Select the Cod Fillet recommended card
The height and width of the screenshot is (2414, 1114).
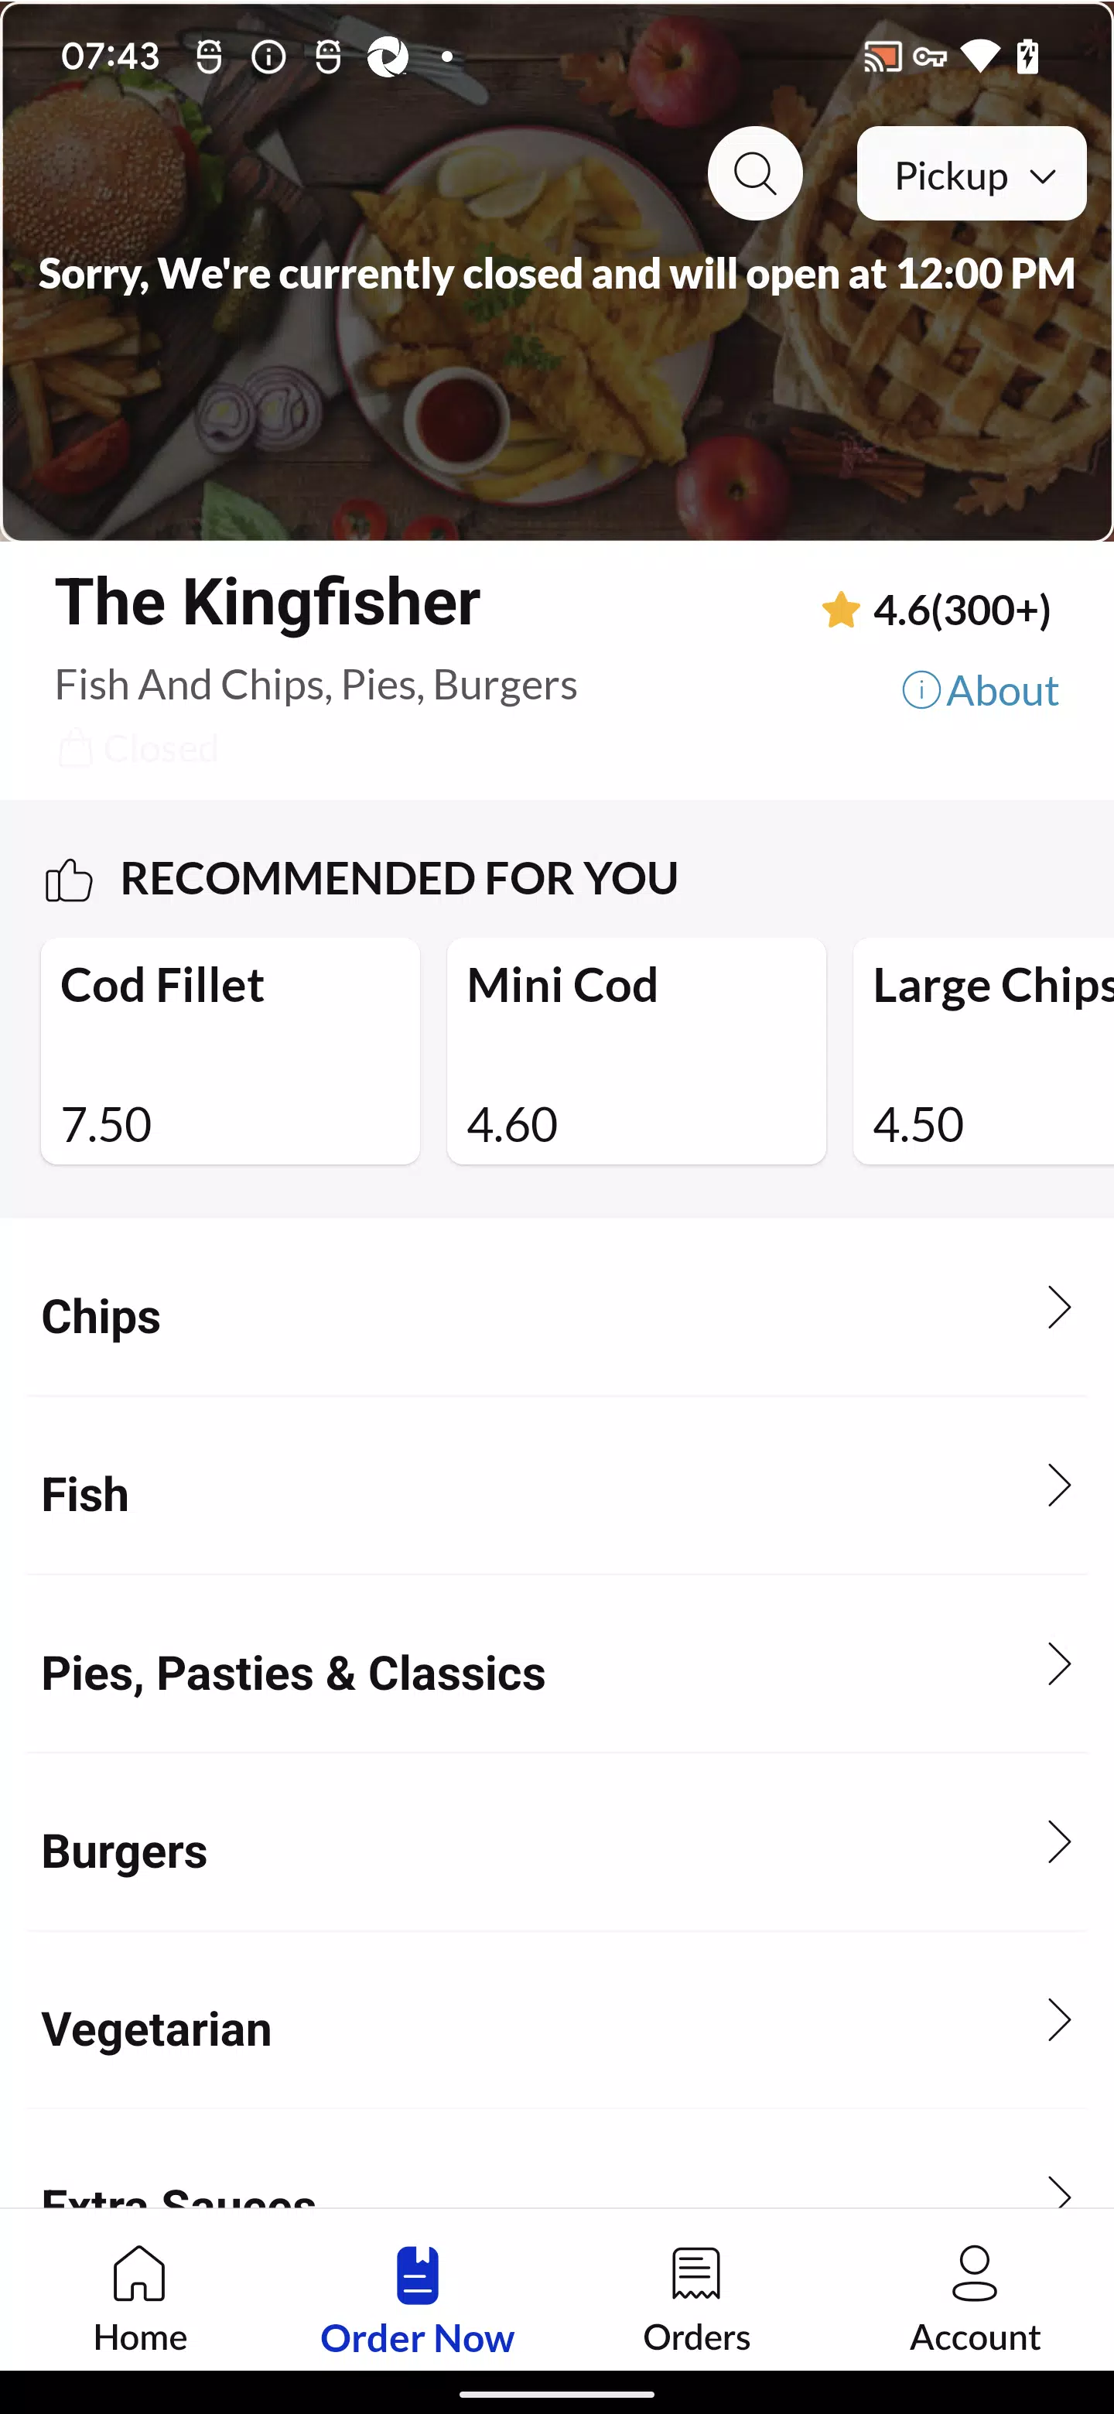coord(231,1051)
